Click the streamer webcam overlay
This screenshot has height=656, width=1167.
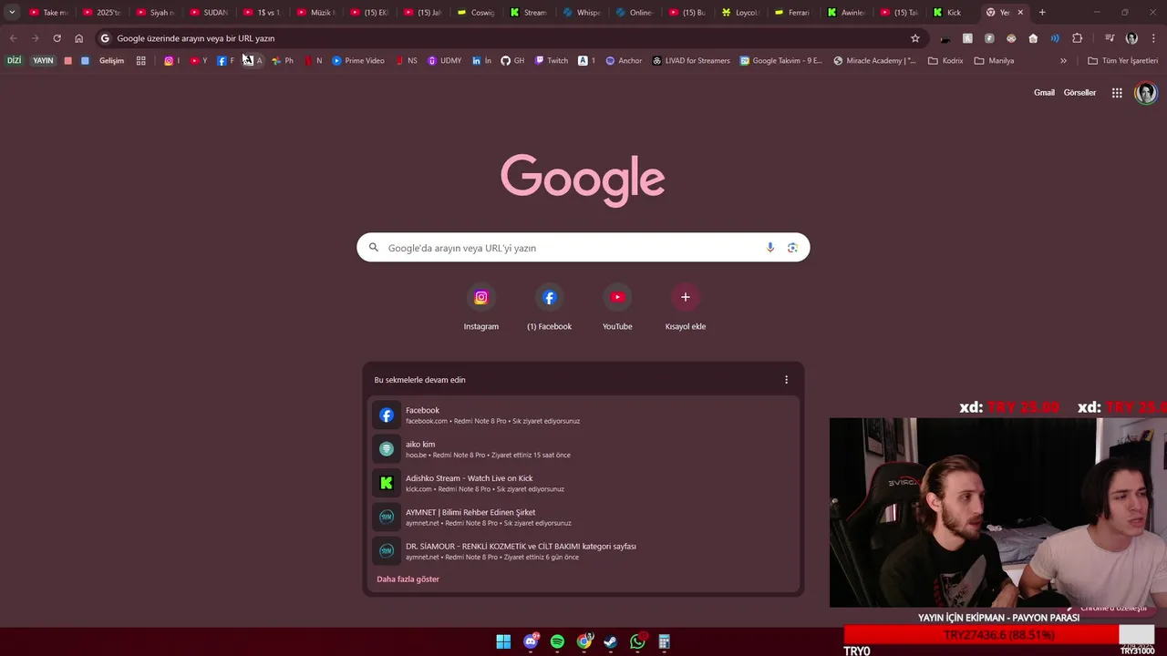pyautogui.click(x=998, y=512)
